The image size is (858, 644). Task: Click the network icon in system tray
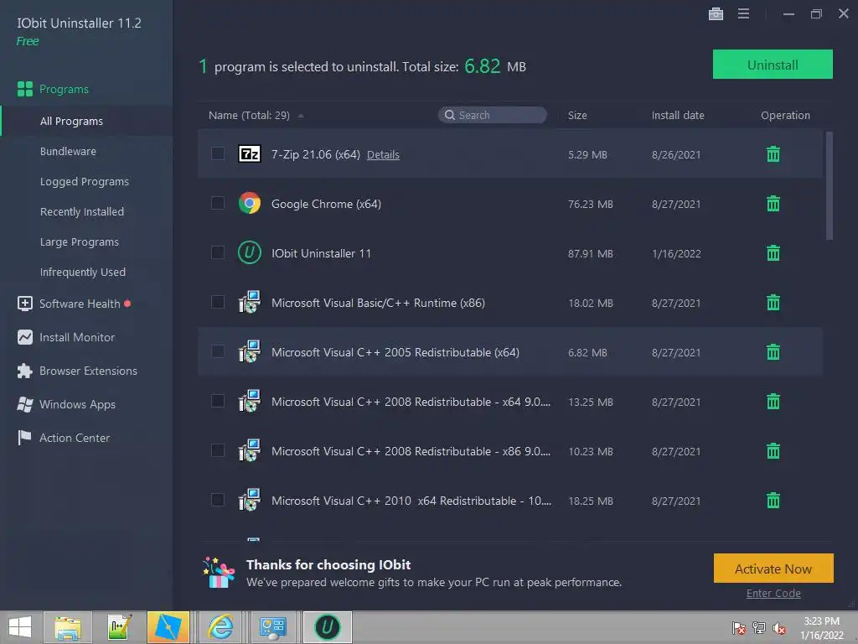tap(758, 627)
